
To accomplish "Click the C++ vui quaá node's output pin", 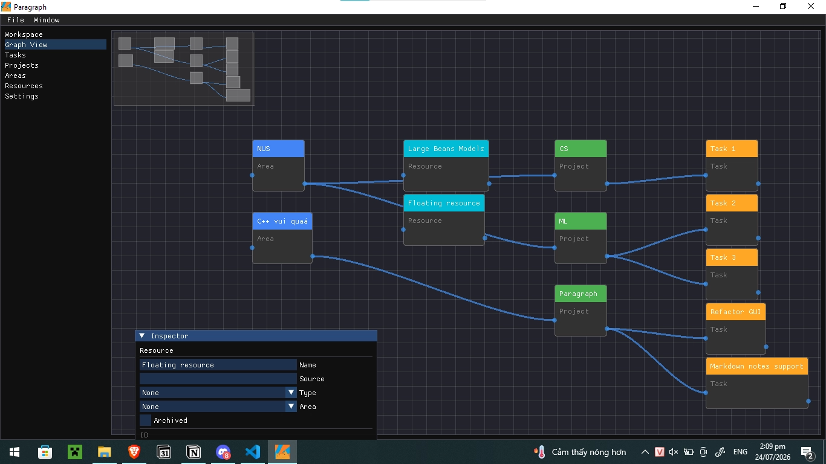I will 312,256.
